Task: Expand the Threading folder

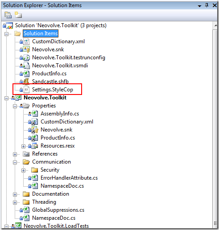Action: pos(15,202)
